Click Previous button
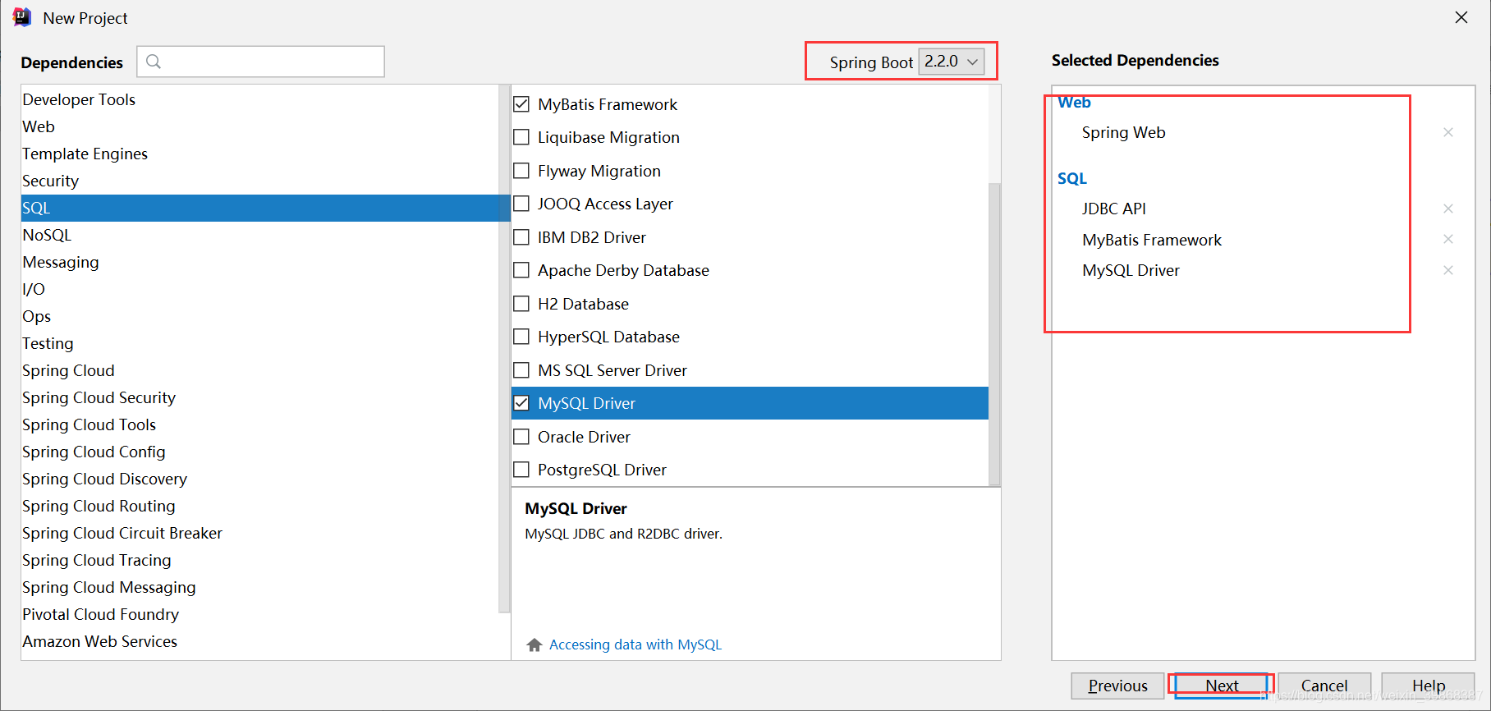Viewport: 1491px width, 711px height. 1117,686
